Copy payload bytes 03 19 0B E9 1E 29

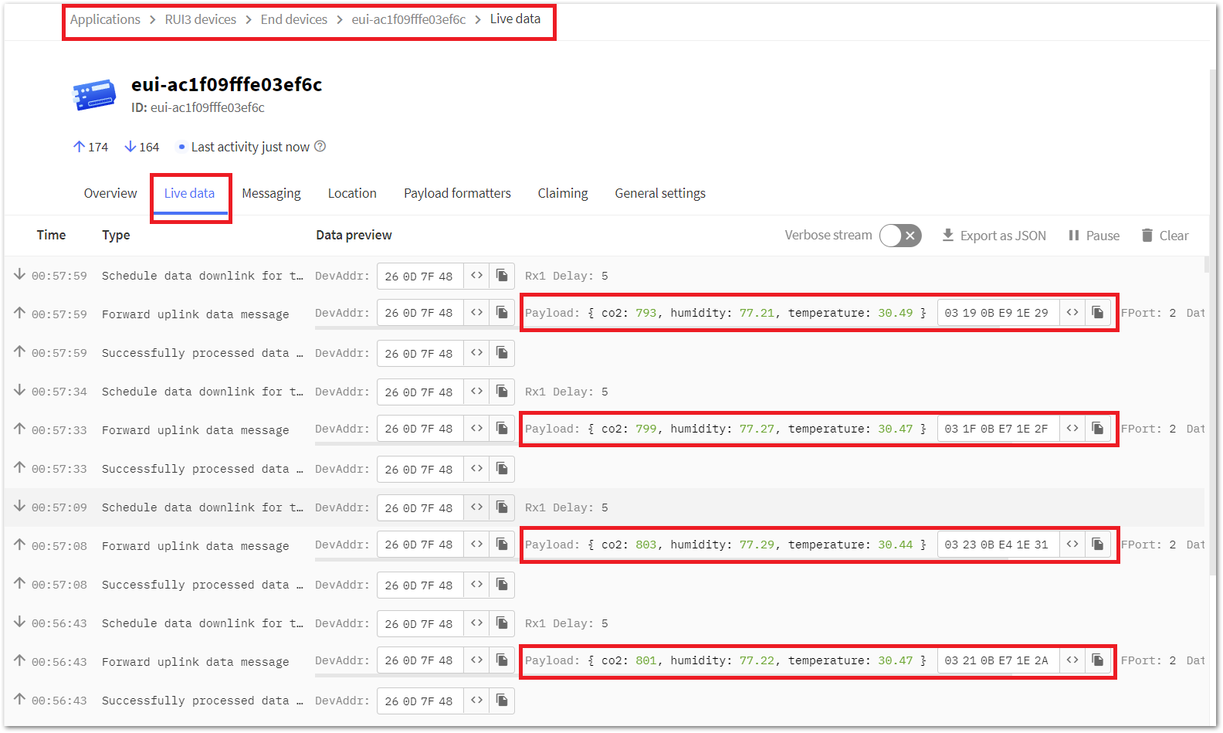(1097, 313)
